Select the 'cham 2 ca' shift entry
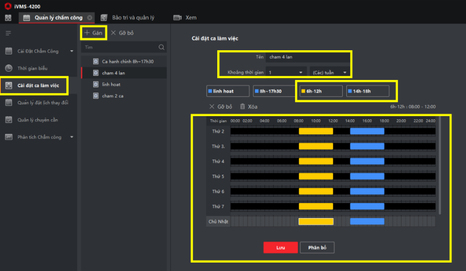This screenshot has width=466, height=271. 112,96
